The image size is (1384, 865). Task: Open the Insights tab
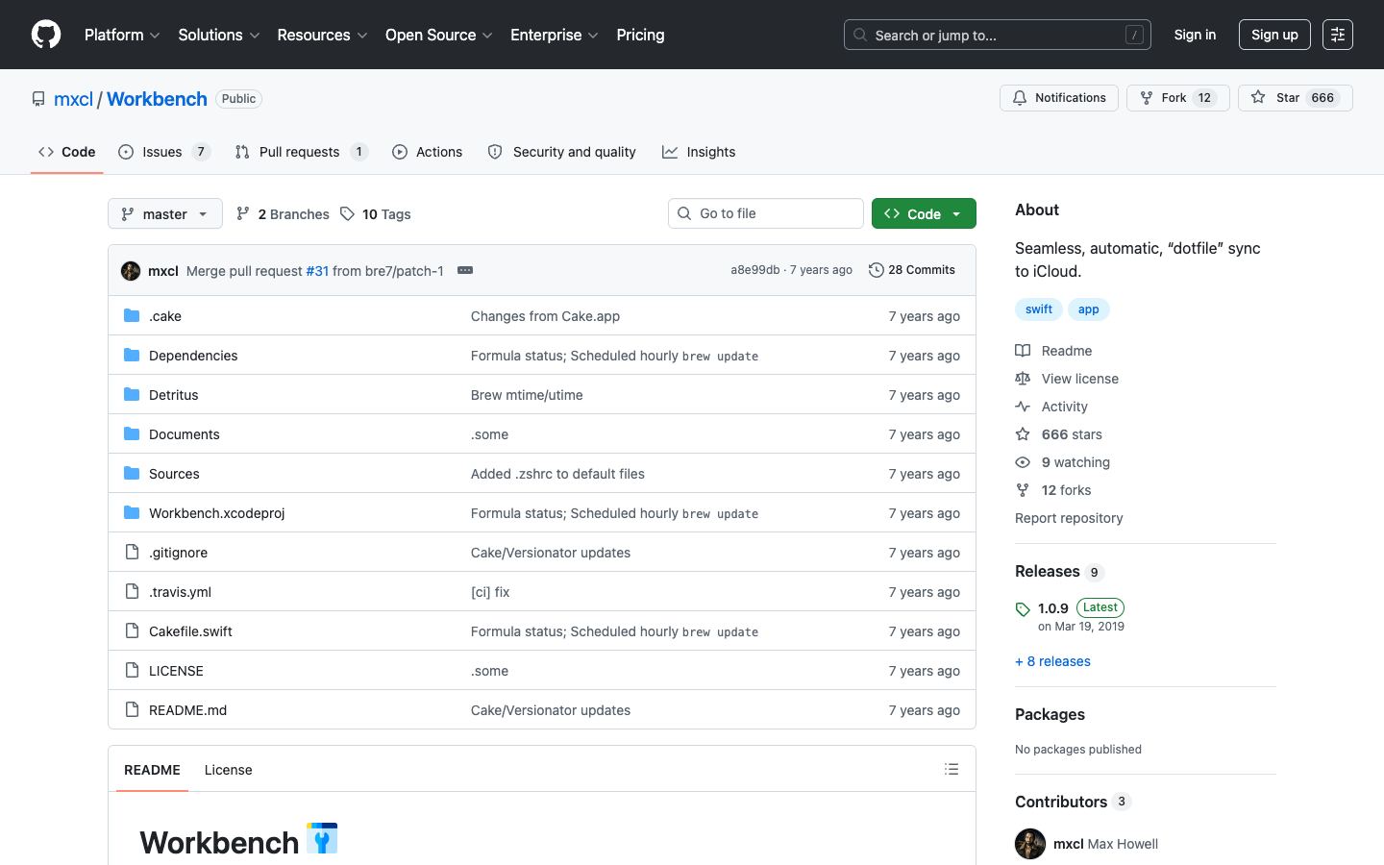[x=699, y=152]
